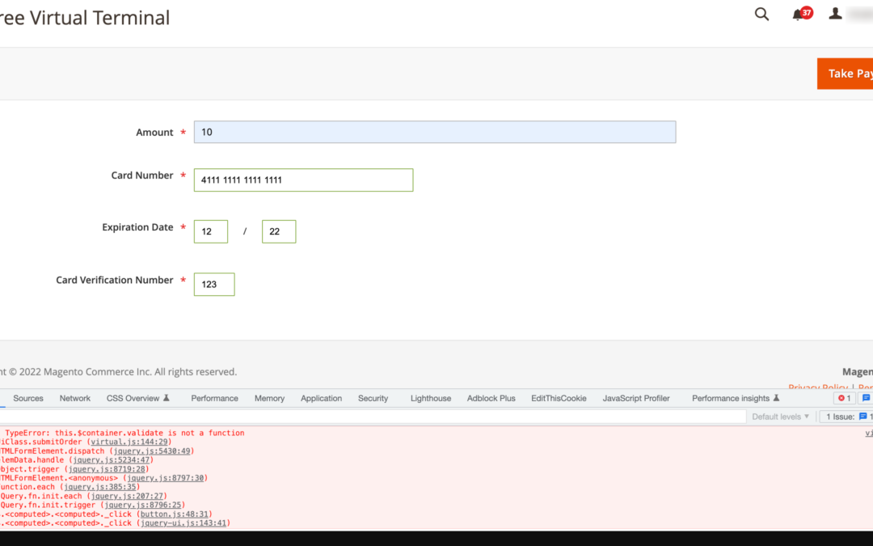Select the Application tab
Image resolution: width=873 pixels, height=546 pixels.
321,398
